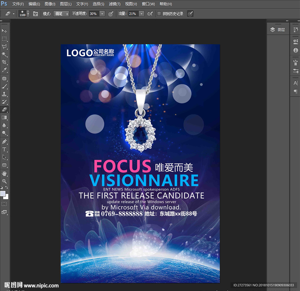The image size is (300, 291).
Task: Select the Zoom tool
Action: pyautogui.click(x=4, y=181)
